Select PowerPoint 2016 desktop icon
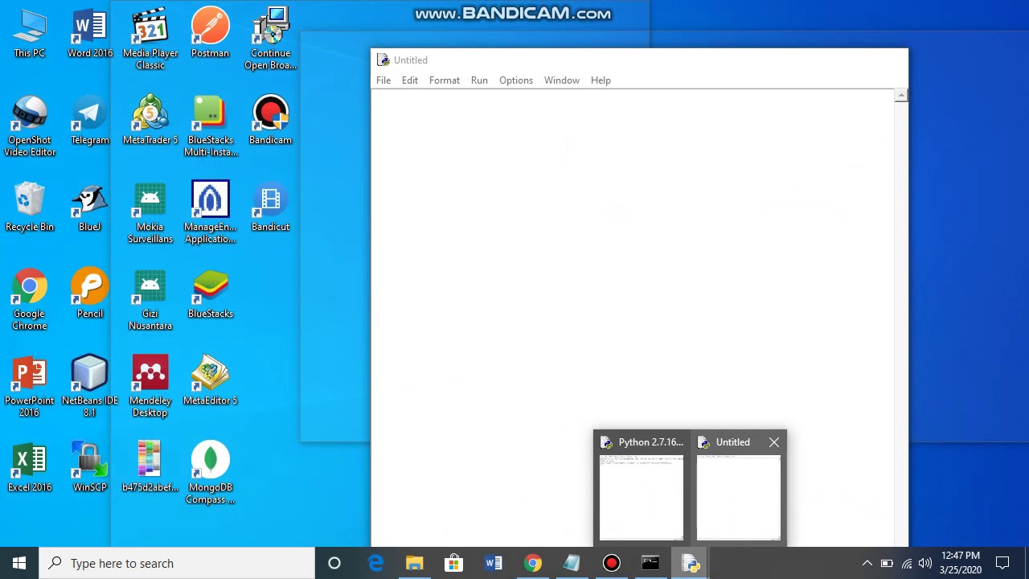 pyautogui.click(x=30, y=387)
